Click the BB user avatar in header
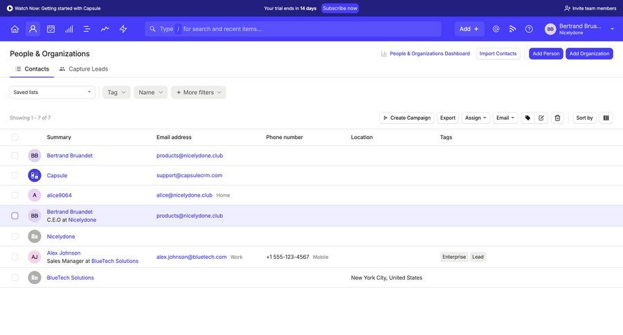Screen dimensions: 623x335 click(x=550, y=29)
